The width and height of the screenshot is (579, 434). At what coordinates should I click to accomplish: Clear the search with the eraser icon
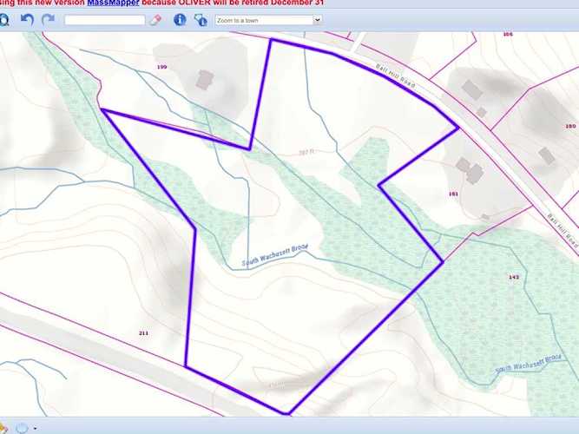(x=156, y=20)
